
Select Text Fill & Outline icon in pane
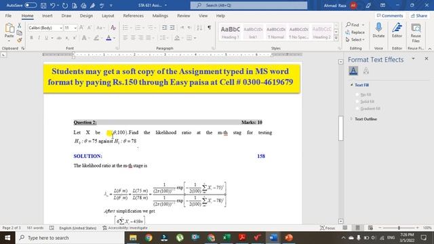click(353, 71)
